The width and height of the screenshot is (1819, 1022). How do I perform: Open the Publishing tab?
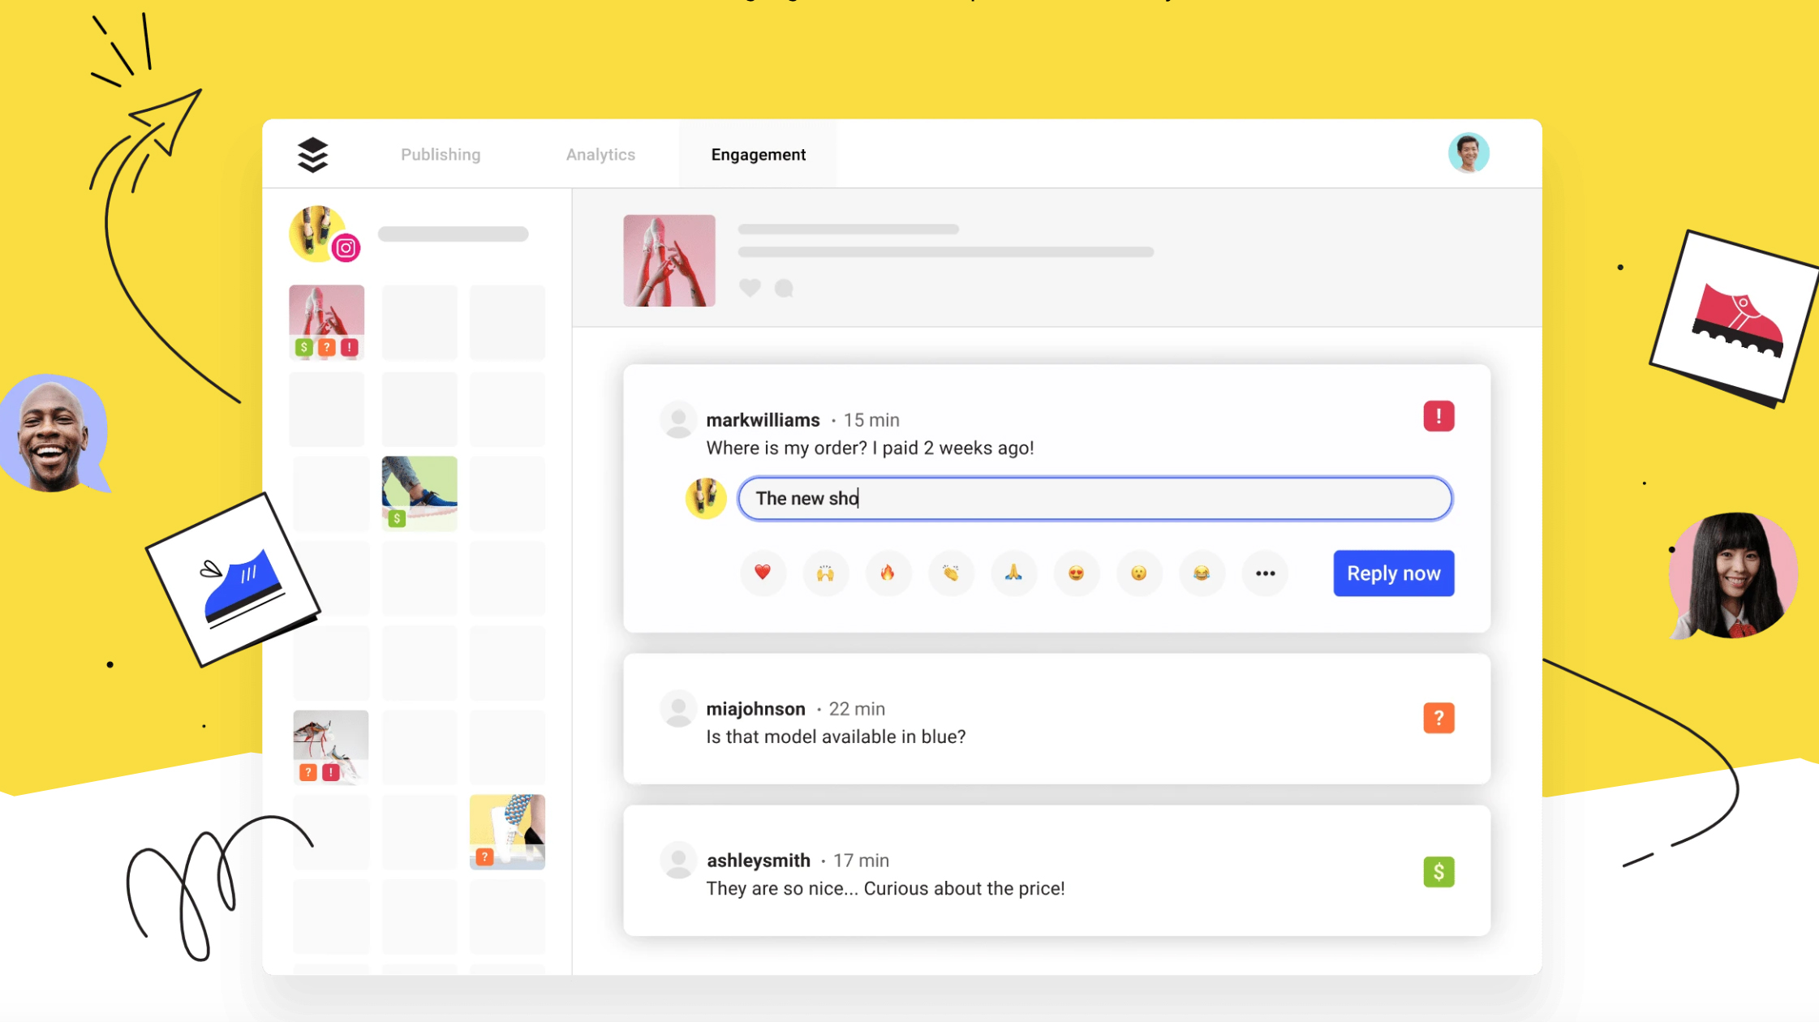pyautogui.click(x=441, y=154)
